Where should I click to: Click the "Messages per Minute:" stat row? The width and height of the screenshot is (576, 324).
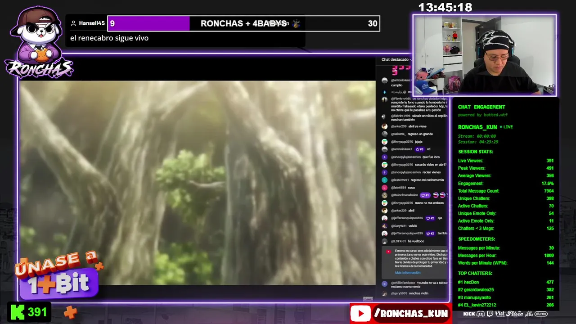(x=506, y=248)
